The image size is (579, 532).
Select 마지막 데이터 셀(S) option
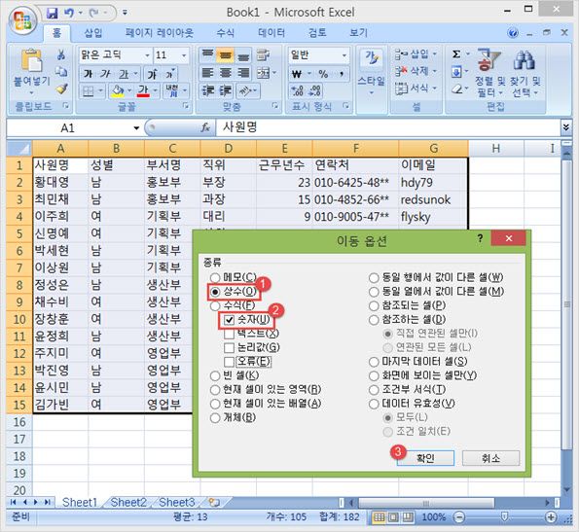coord(374,362)
